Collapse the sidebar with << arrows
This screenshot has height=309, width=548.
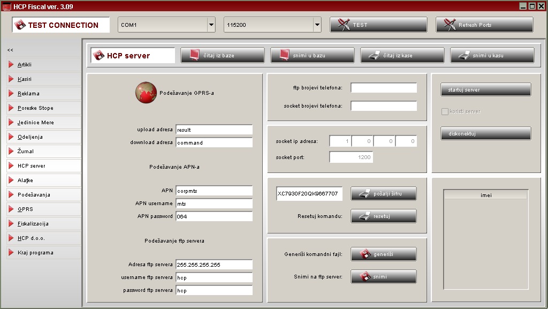tap(10, 50)
